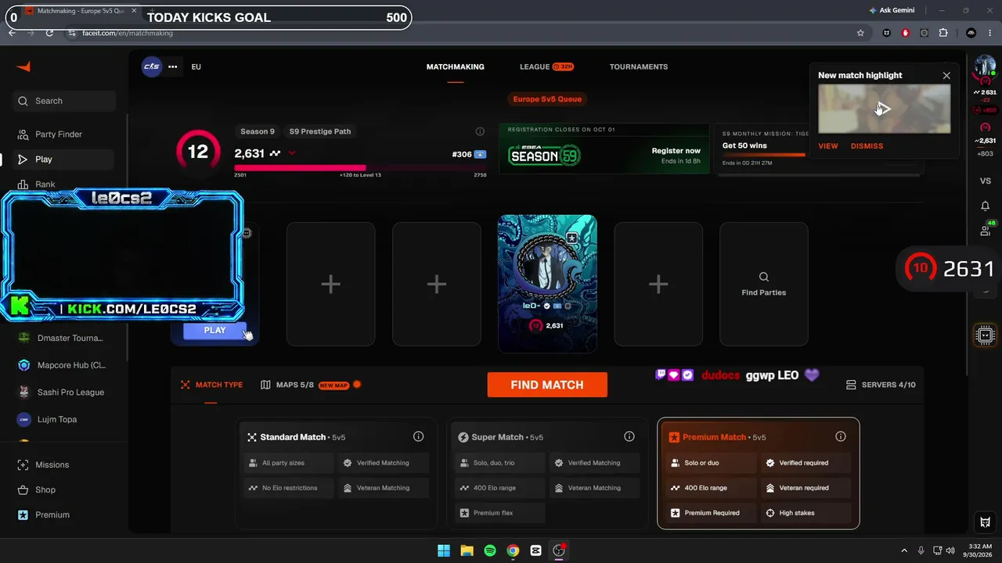The height and width of the screenshot is (563, 1002).
Task: Click Register now for ESEA Season
Action: coord(676,151)
